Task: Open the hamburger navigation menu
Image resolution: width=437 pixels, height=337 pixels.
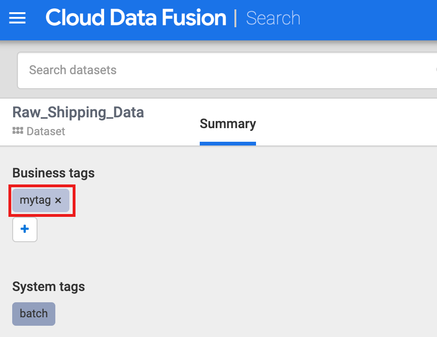Action: tap(17, 18)
